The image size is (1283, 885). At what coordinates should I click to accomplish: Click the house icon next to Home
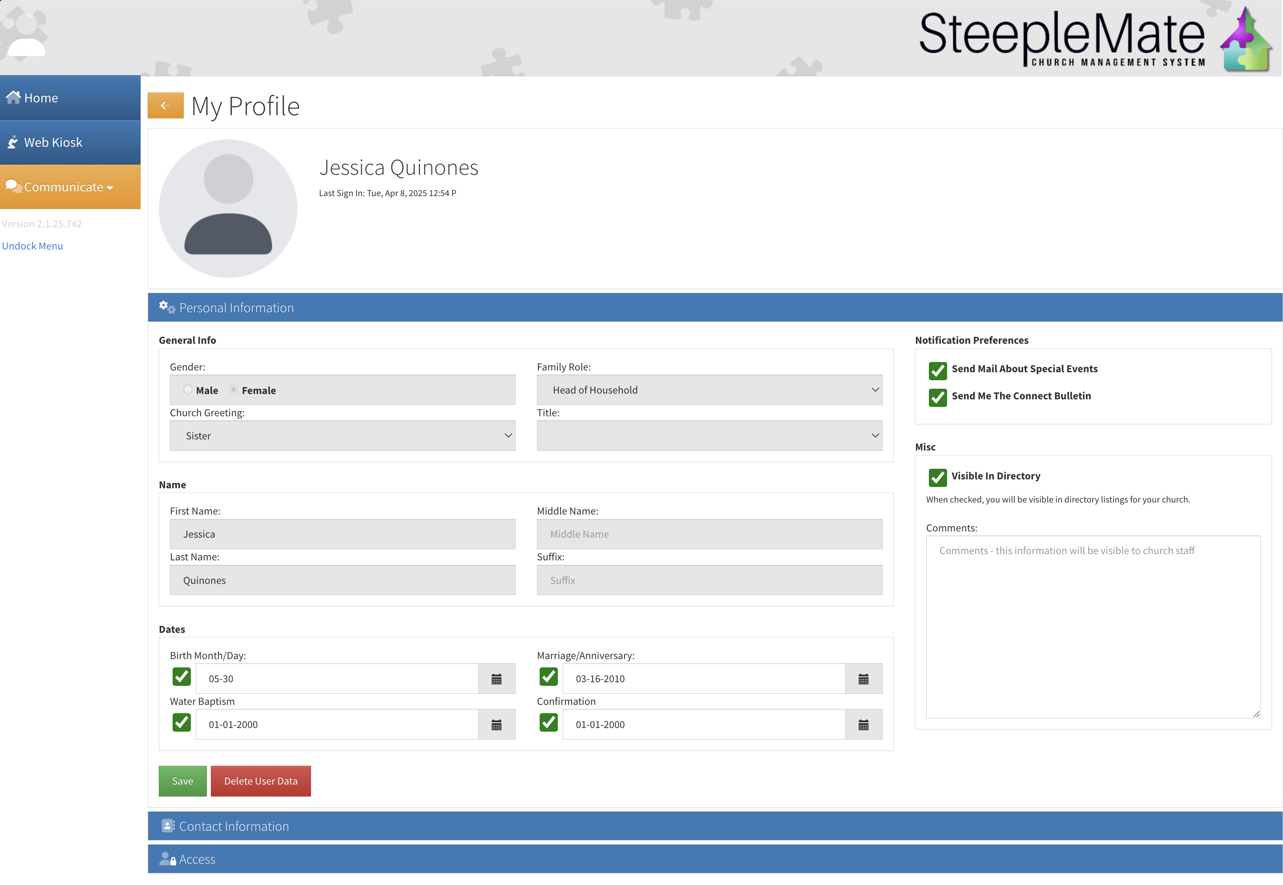tap(13, 97)
